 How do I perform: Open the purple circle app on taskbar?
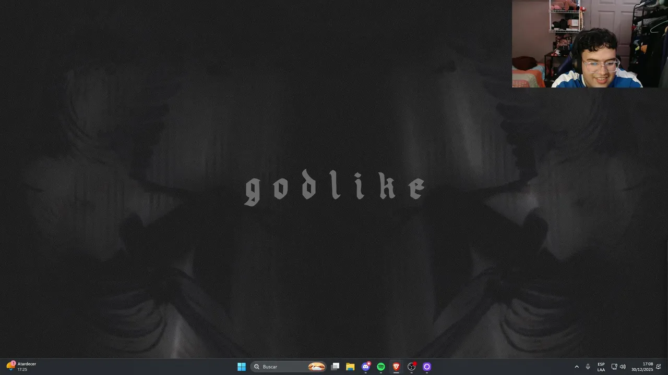[x=427, y=367]
